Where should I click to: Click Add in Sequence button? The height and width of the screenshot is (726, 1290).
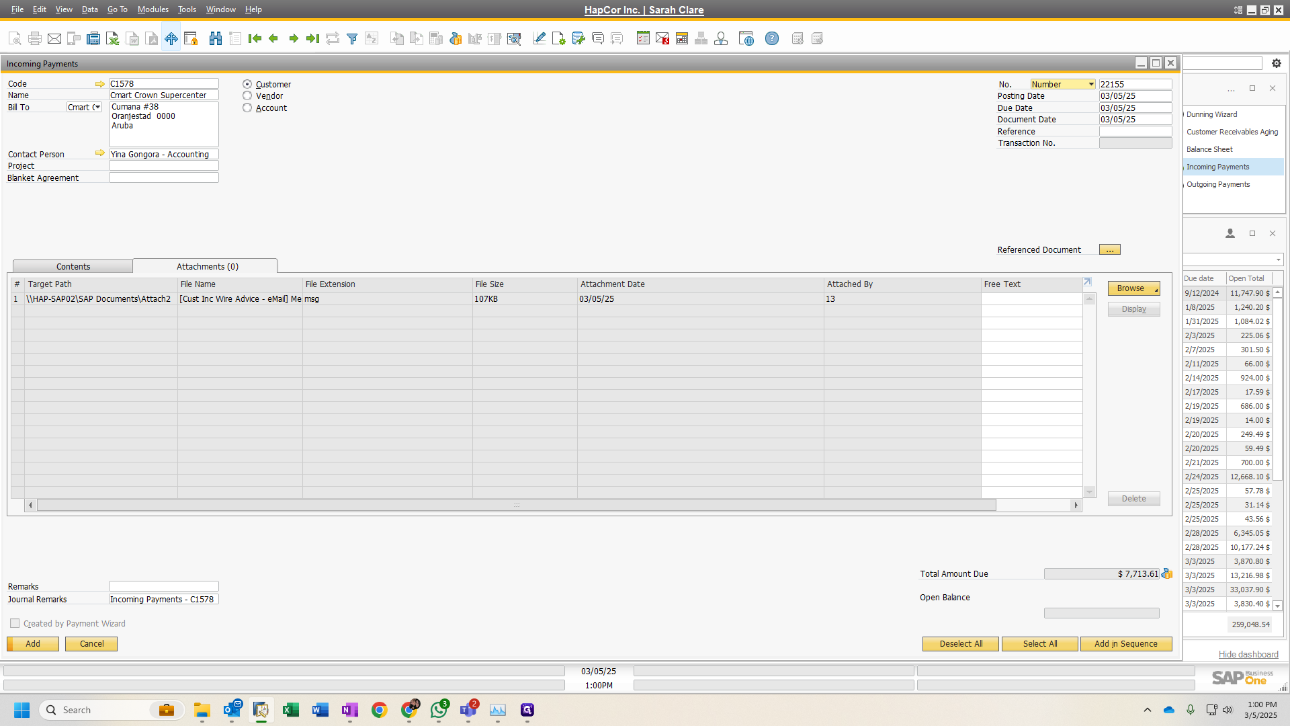click(x=1125, y=643)
